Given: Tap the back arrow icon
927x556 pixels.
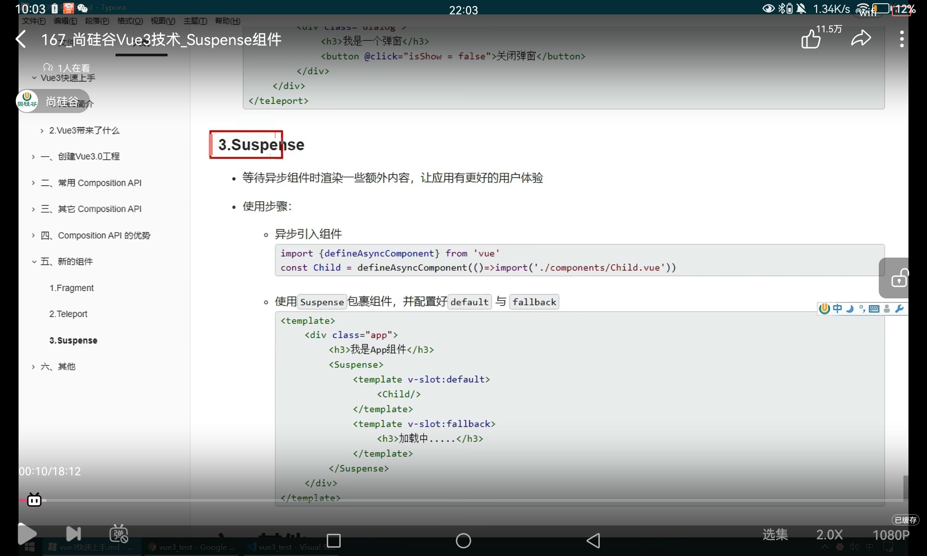Looking at the screenshot, I should click(21, 39).
